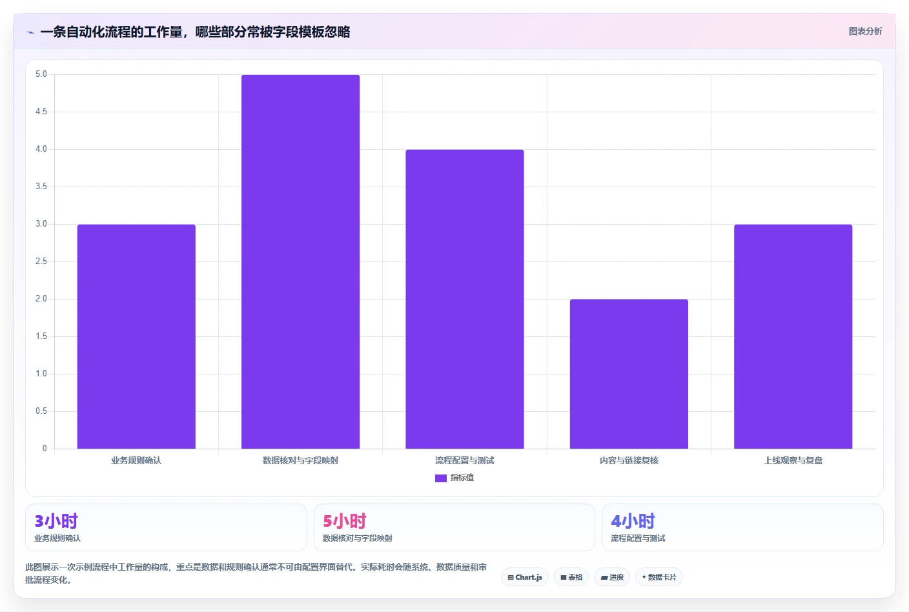
Task: Click the x-axis label 流程配置与测试
Action: 465,460
